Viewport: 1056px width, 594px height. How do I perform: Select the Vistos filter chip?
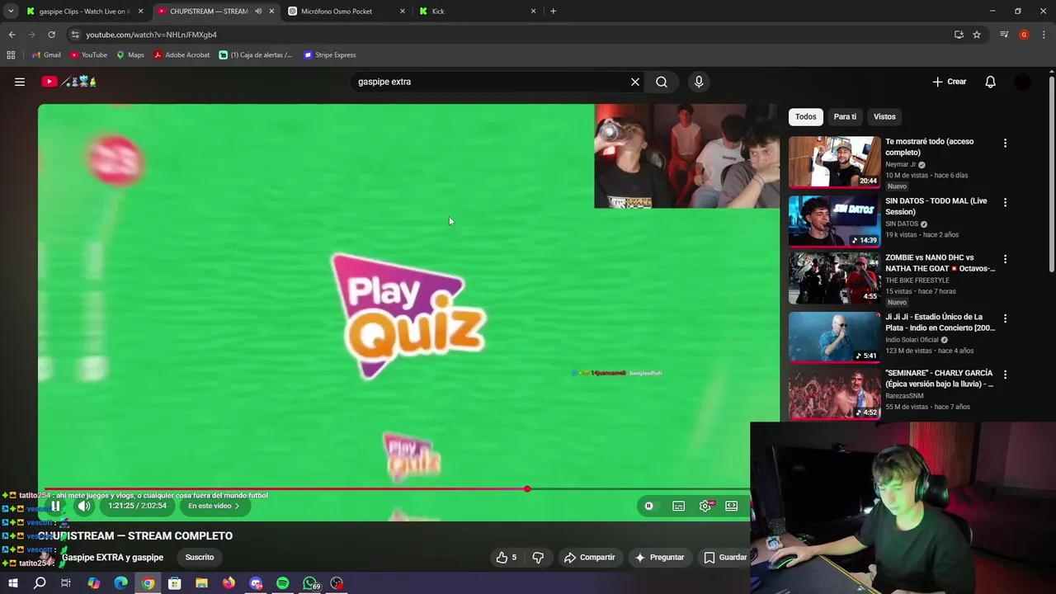tap(884, 117)
